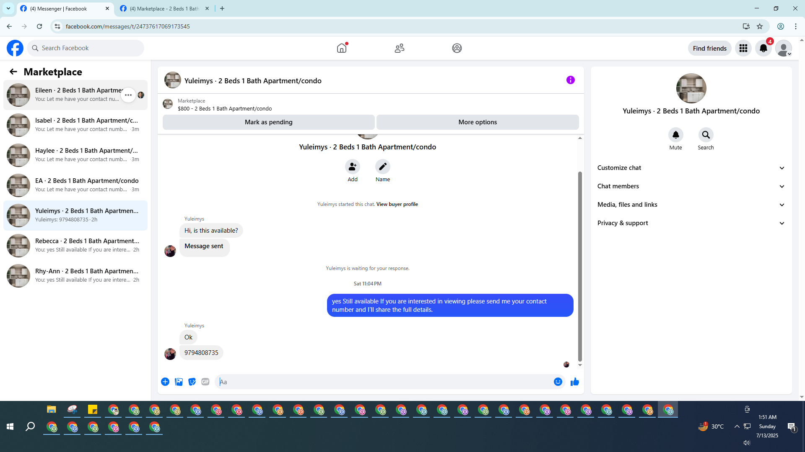
Task: Expand Media, files and links section
Action: tap(691, 205)
